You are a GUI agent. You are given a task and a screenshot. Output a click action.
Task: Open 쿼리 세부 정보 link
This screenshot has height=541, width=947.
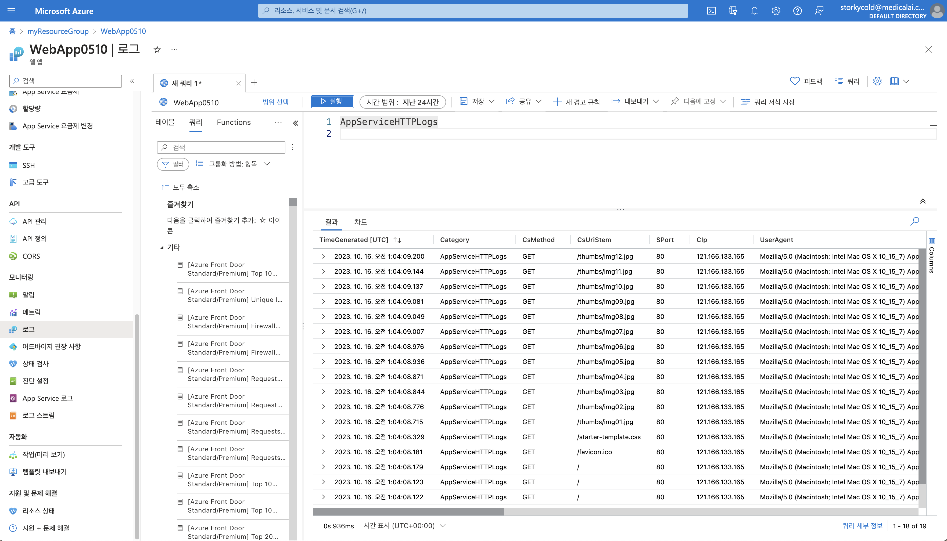[x=862, y=526]
